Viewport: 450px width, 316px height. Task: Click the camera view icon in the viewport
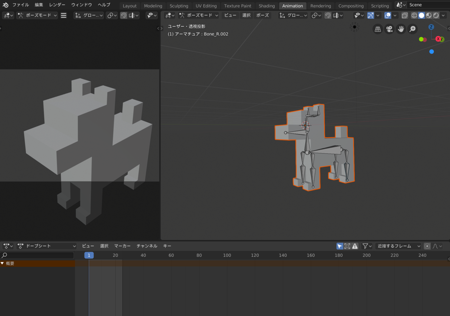pos(389,29)
